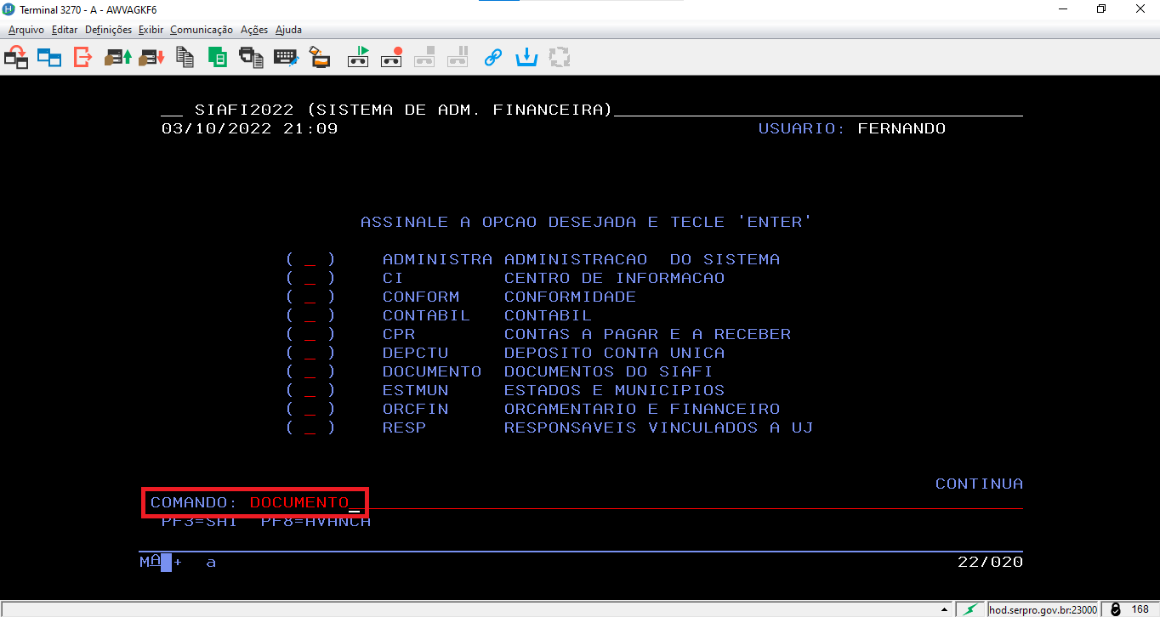Open the keyboard remap icon

(285, 58)
